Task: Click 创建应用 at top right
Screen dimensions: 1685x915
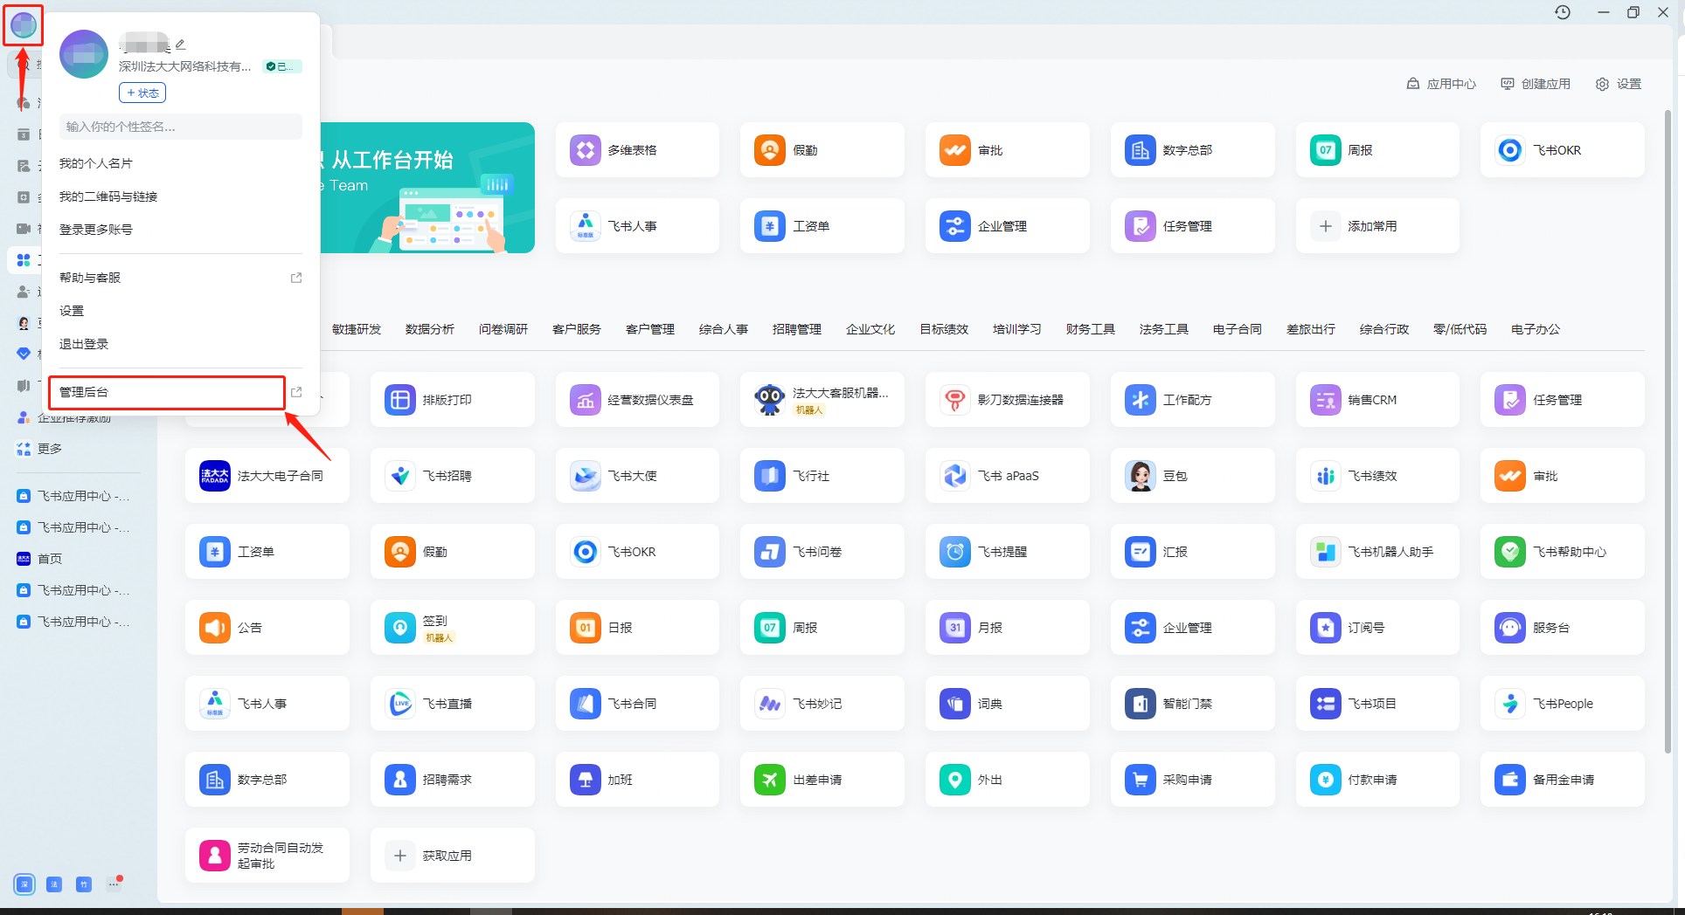Action: (x=1536, y=84)
